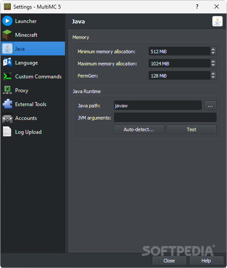Screen dimensions: 227x268
Task: Click the Java cup icon in sidebar
Action: (x=7, y=48)
